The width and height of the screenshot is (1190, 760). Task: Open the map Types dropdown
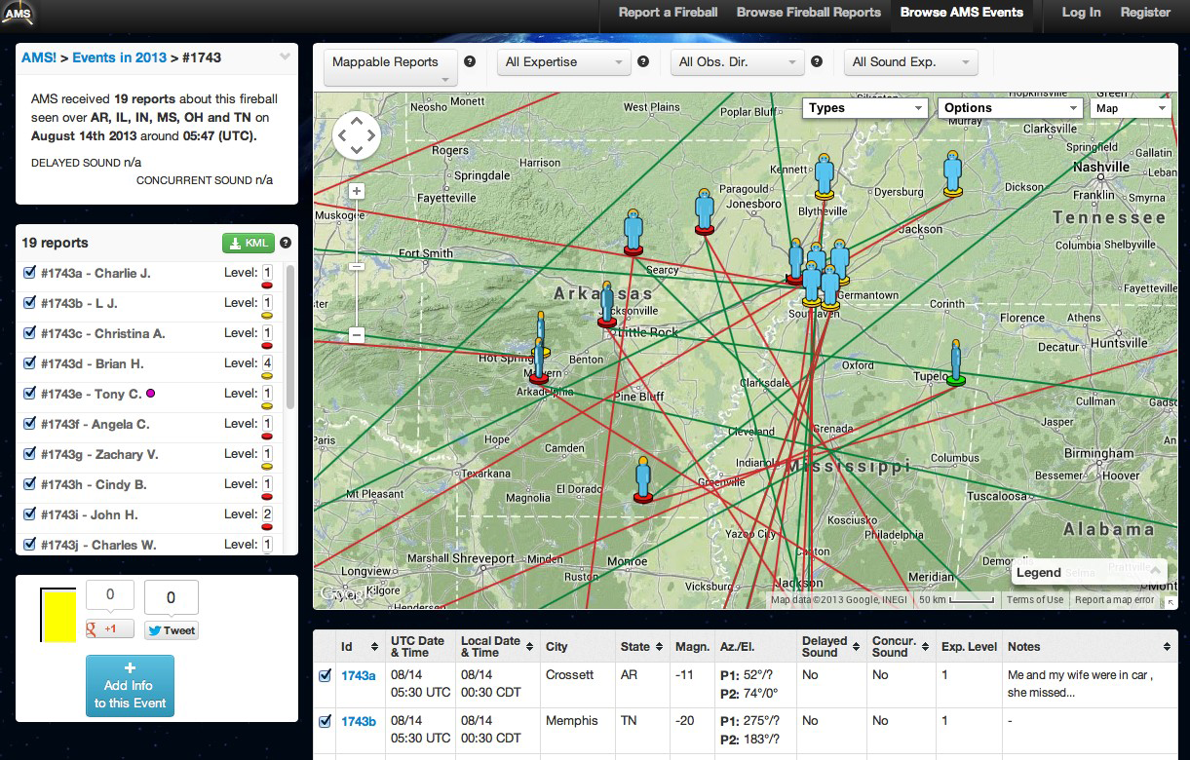864,108
